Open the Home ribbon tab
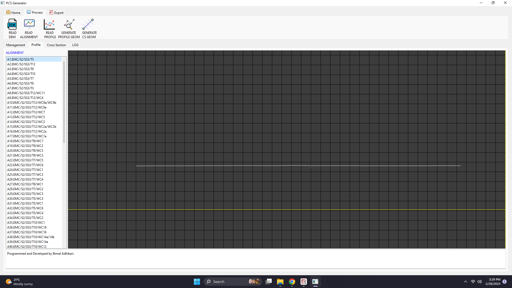 coord(13,13)
